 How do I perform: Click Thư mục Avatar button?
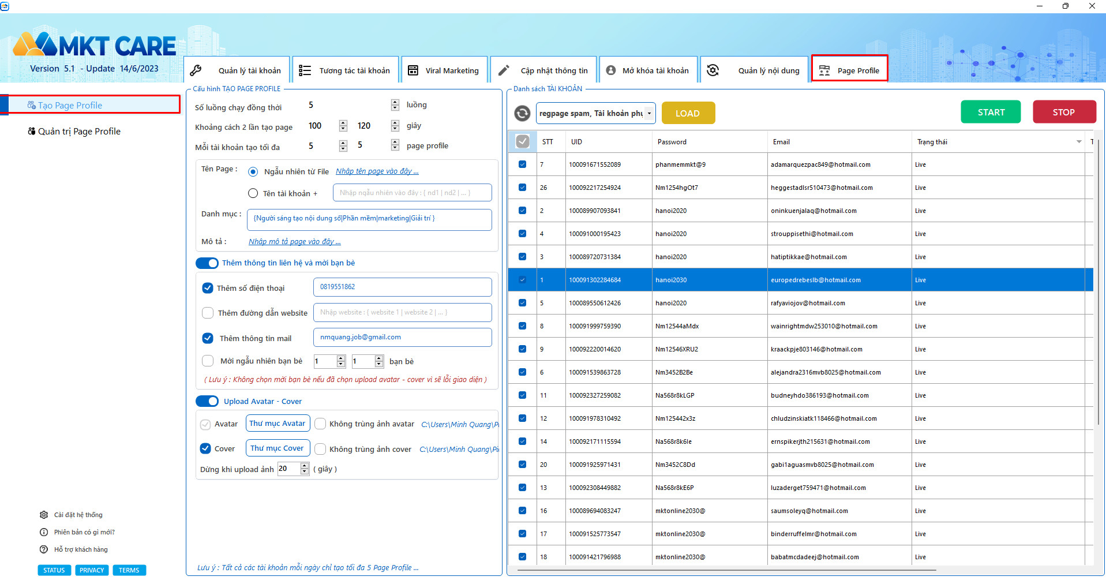point(278,423)
